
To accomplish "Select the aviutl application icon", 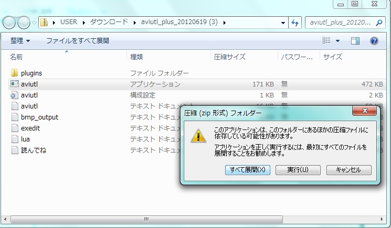I will (15, 84).
